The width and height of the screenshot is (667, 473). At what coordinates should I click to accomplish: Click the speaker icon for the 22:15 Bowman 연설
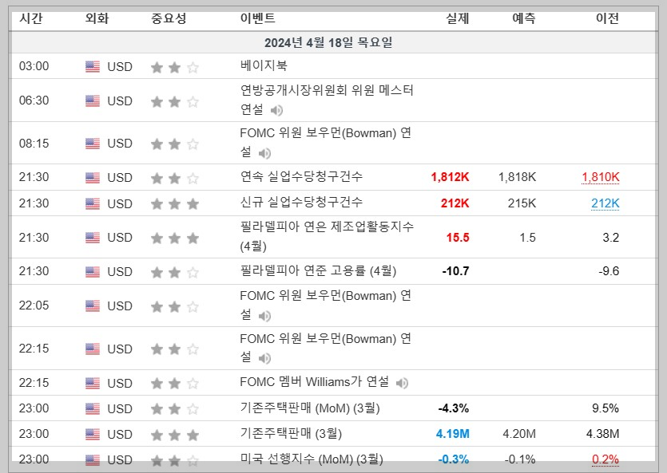pos(264,359)
